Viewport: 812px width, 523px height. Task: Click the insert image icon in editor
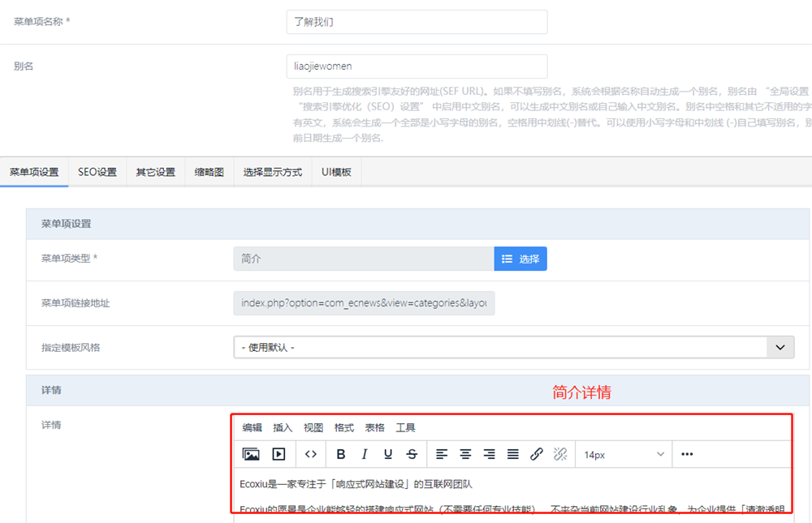pos(251,454)
